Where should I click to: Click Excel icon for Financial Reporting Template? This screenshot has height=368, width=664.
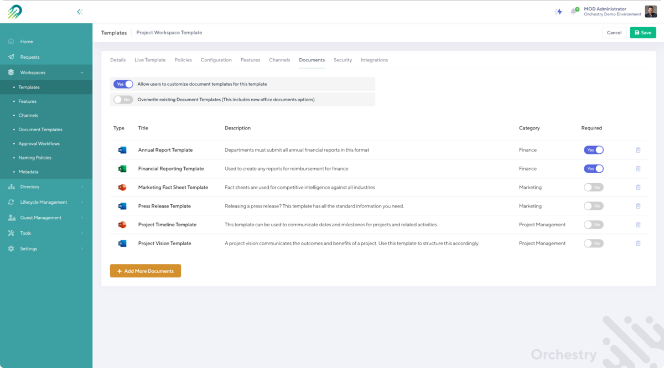coord(122,169)
